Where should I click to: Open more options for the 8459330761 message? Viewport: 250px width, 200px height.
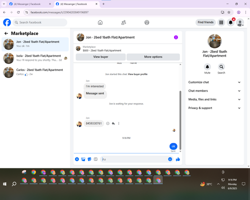click(x=118, y=123)
